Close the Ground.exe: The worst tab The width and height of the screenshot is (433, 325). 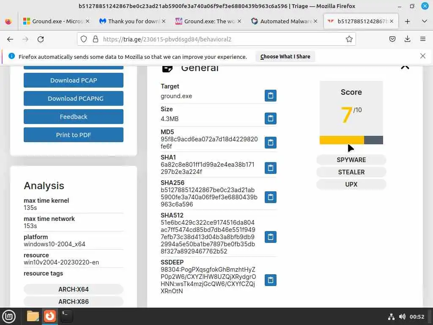point(239,21)
